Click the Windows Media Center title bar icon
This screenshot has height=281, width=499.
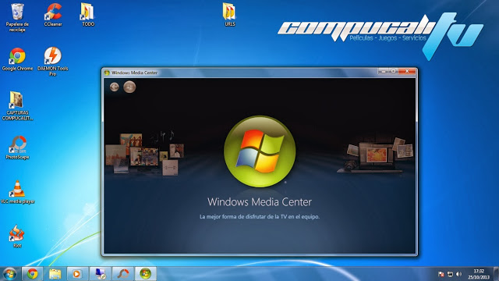(x=107, y=73)
